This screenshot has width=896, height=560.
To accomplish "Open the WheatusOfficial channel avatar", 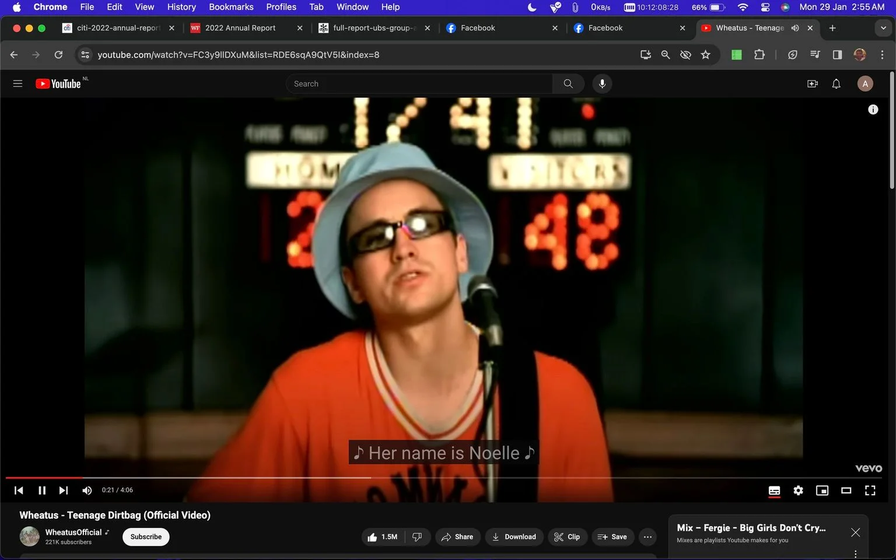I will pos(30,536).
